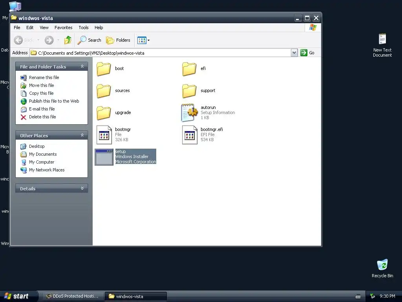Screen dimensions: 402x302
Task: Click the window title bar folder icon
Action: pos(14,18)
